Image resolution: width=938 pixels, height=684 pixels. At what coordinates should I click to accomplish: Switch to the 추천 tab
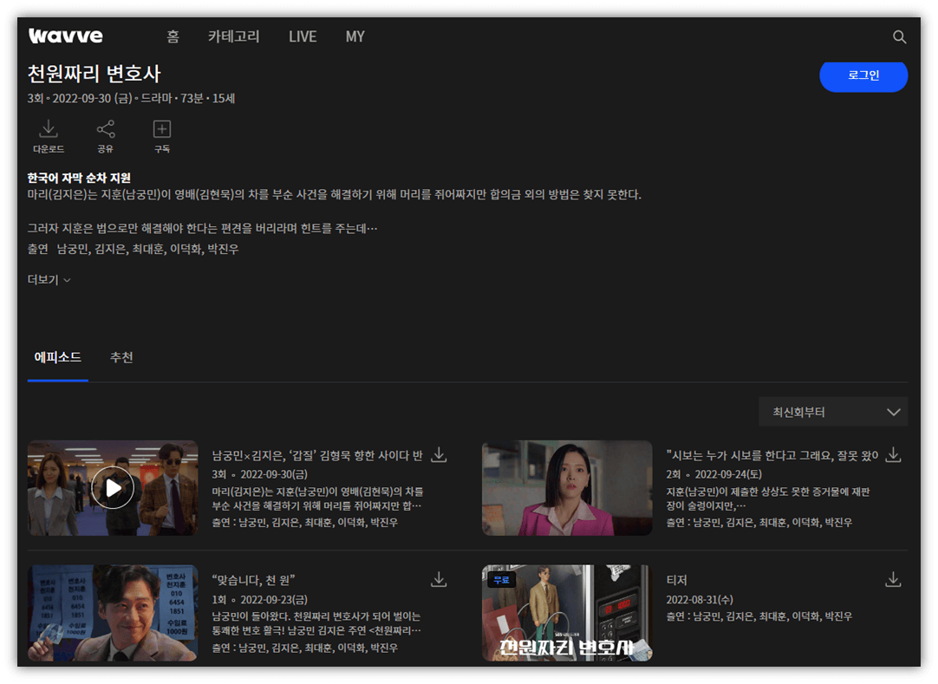[x=122, y=357]
